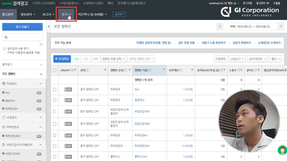Select 파워링크#1 in sidebar tree
The width and height of the screenshot is (287, 161).
click(12, 108)
